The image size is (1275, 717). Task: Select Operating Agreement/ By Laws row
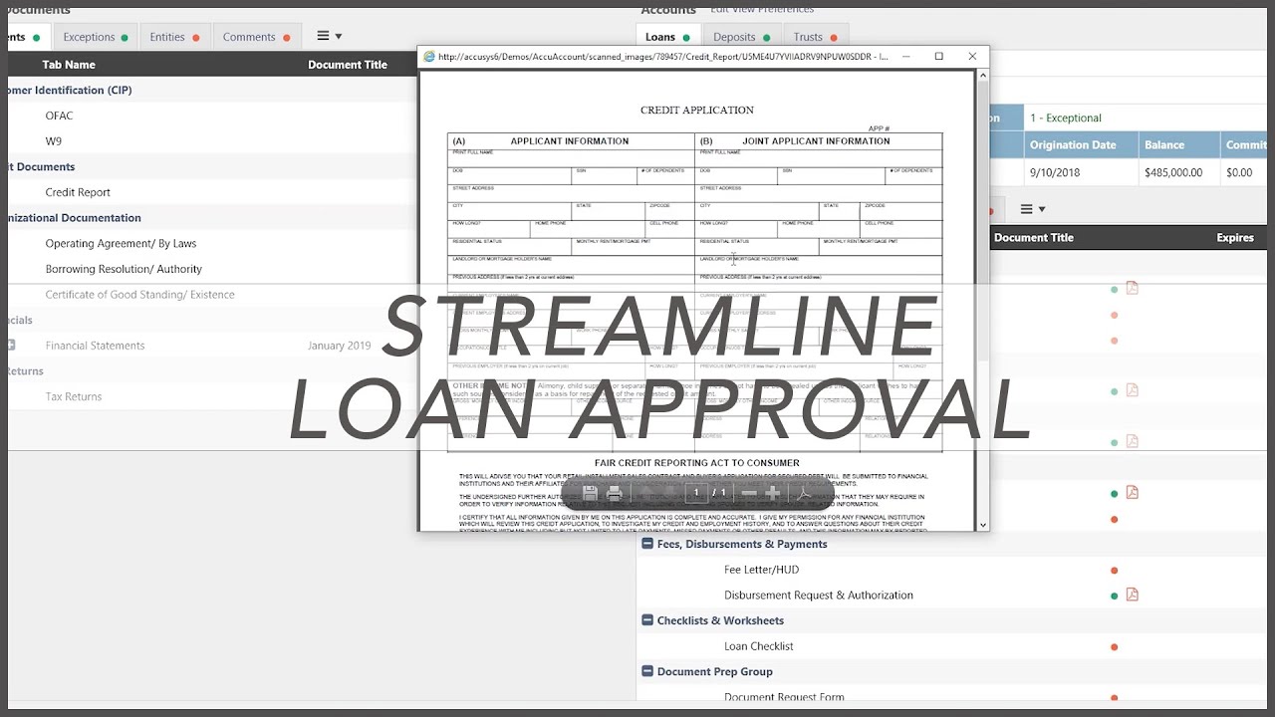[121, 243]
